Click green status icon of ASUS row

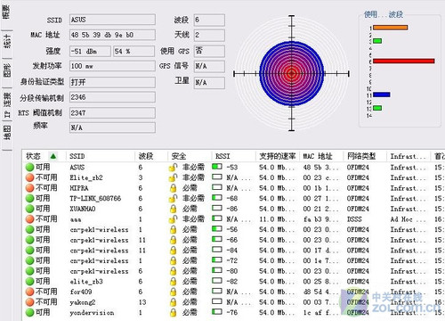29,167
